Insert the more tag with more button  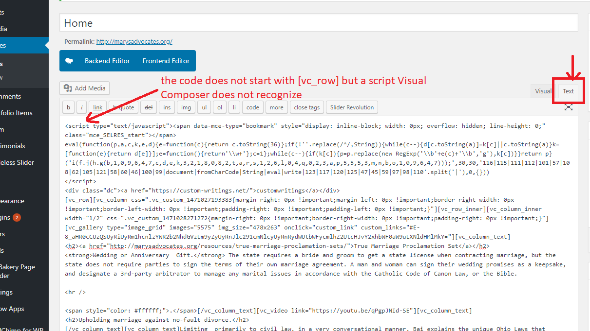click(x=276, y=107)
